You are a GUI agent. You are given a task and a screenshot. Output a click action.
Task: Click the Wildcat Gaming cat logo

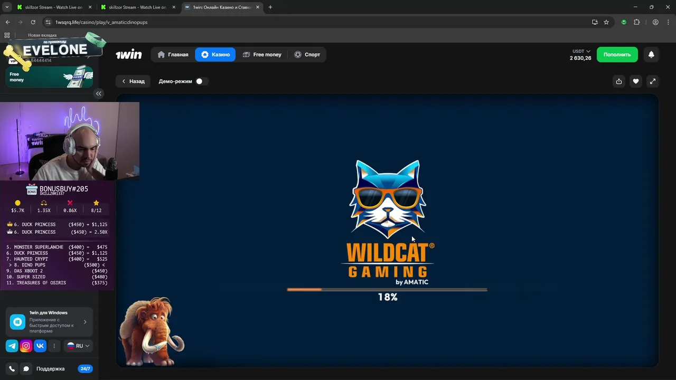[x=388, y=199]
